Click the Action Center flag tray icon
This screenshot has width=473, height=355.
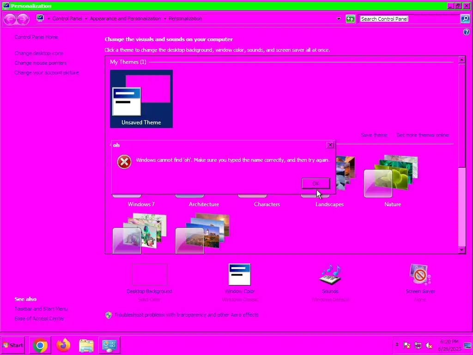(x=406, y=345)
